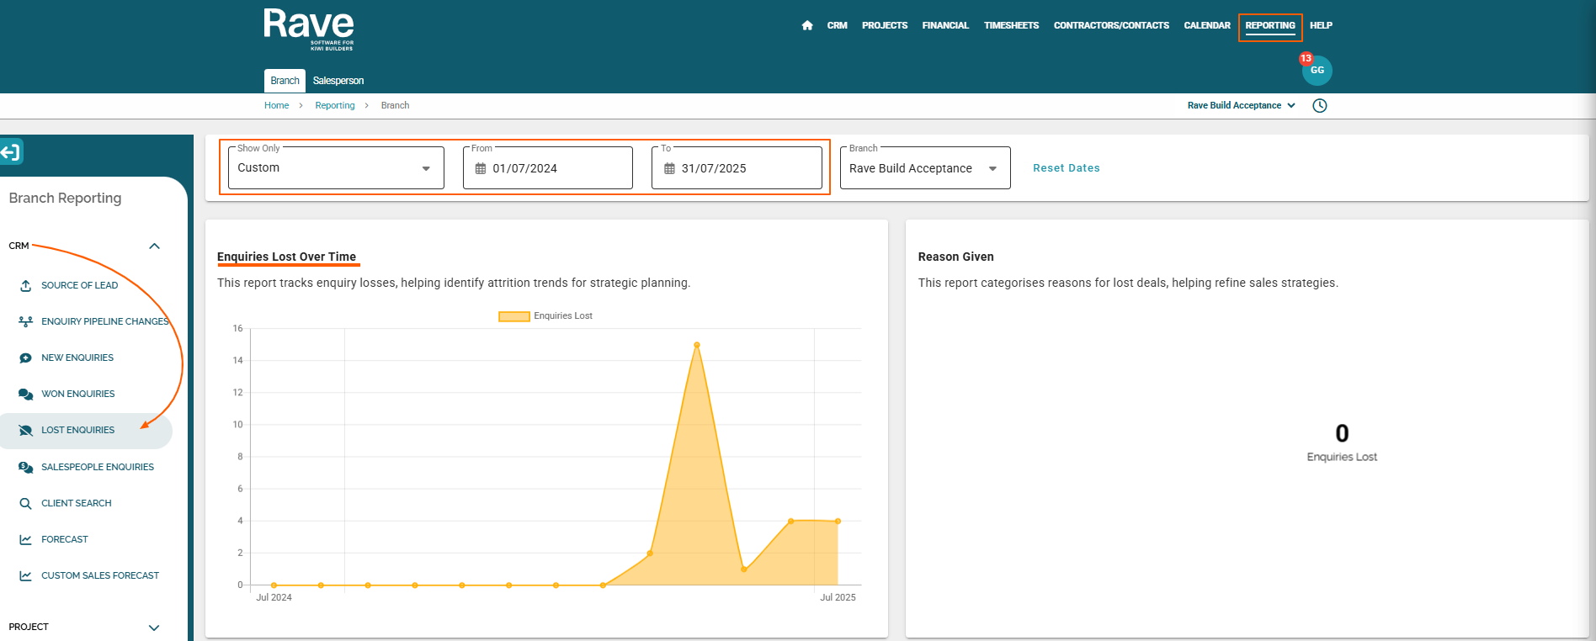
Task: Open the header Rave Build Acceptance selector
Action: pyautogui.click(x=1242, y=105)
